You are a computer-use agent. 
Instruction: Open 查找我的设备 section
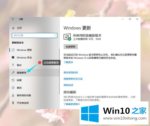pos(34,95)
